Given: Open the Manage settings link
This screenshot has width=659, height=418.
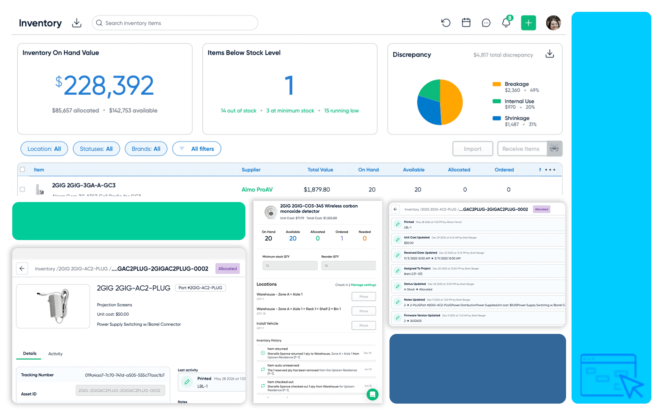Looking at the screenshot, I should tap(363, 285).
